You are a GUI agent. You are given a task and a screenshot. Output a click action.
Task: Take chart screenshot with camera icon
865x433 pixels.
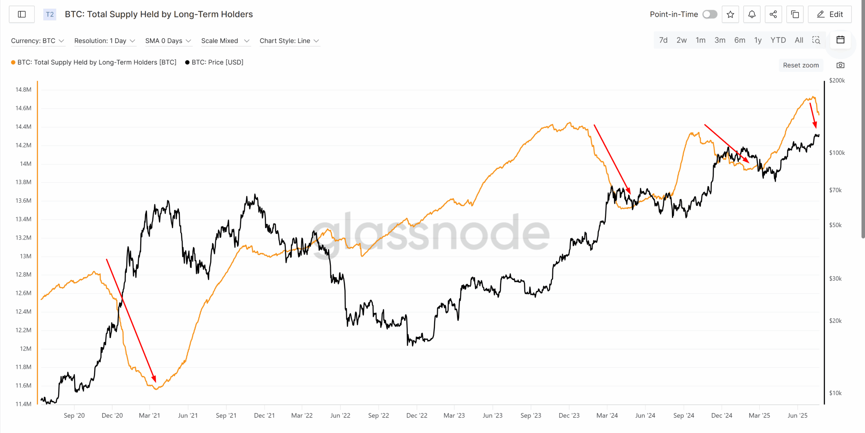tap(840, 65)
